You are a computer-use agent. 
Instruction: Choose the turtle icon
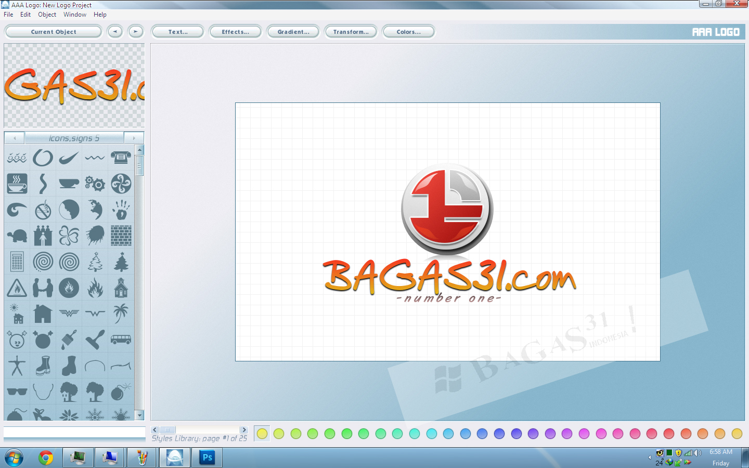point(17,236)
